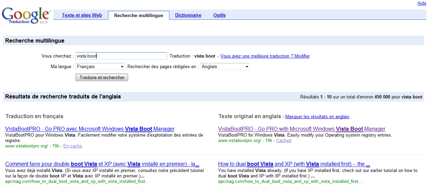Viewport: 427px width, 188px height.
Task: Click the French apcmag.com URL text
Action: (x=77, y=182)
